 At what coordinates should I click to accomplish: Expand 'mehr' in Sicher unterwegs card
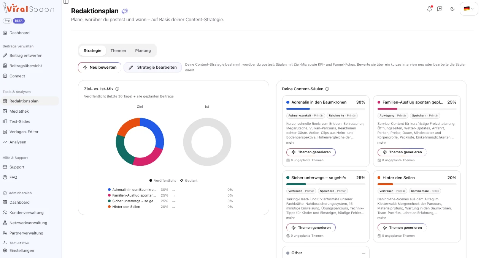[291, 218]
